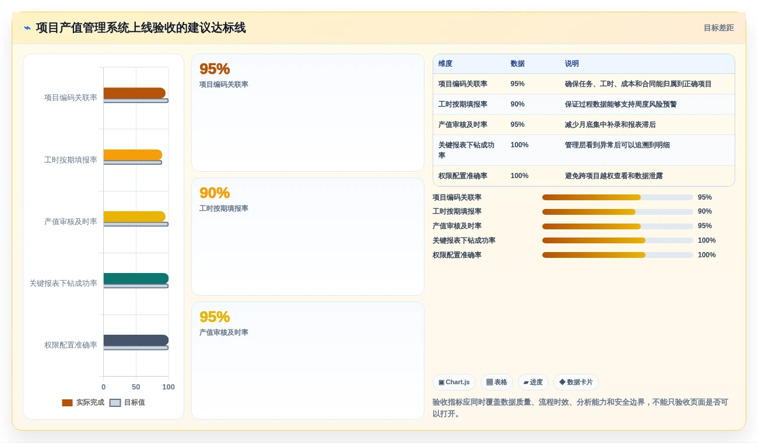Click description 避免跨项目越权查看和数据泄露
This screenshot has width=758, height=443.
(x=613, y=176)
